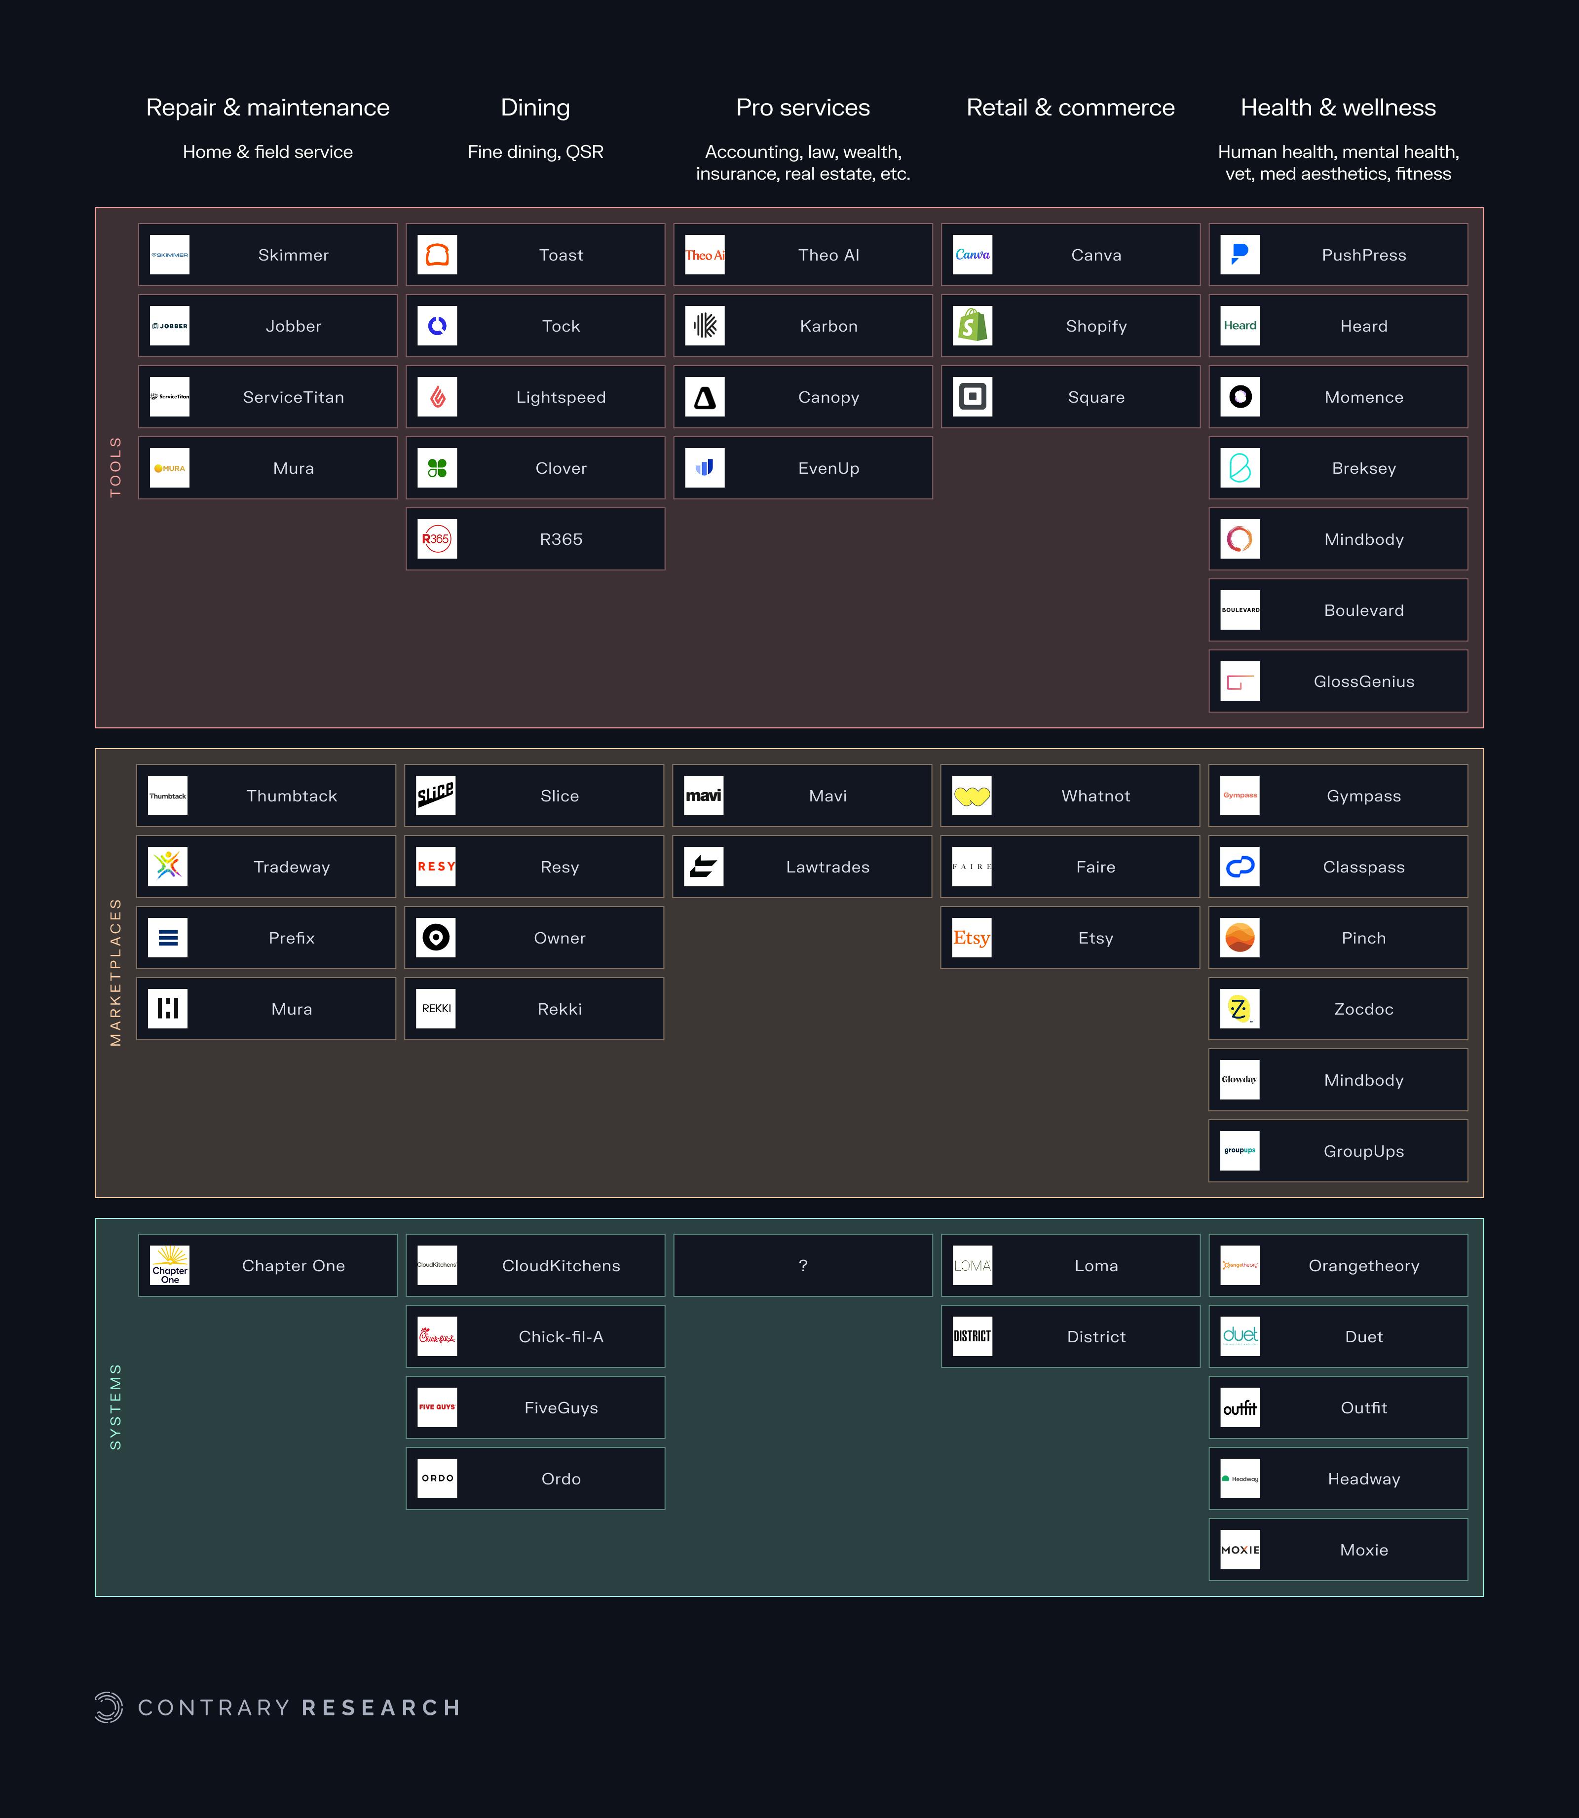1579x1818 pixels.
Task: Select the District name text
Action: click(1096, 1337)
